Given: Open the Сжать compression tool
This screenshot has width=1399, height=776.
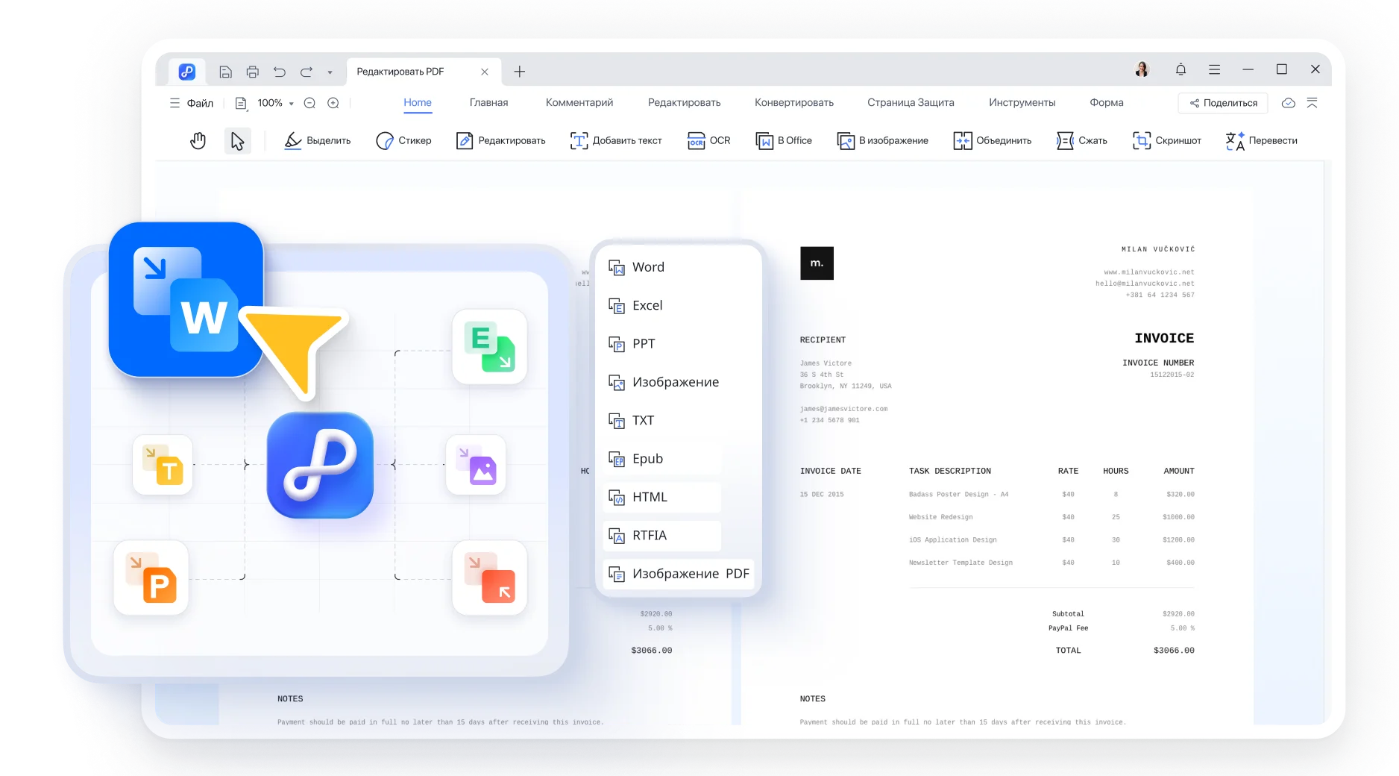Looking at the screenshot, I should pos(1081,140).
